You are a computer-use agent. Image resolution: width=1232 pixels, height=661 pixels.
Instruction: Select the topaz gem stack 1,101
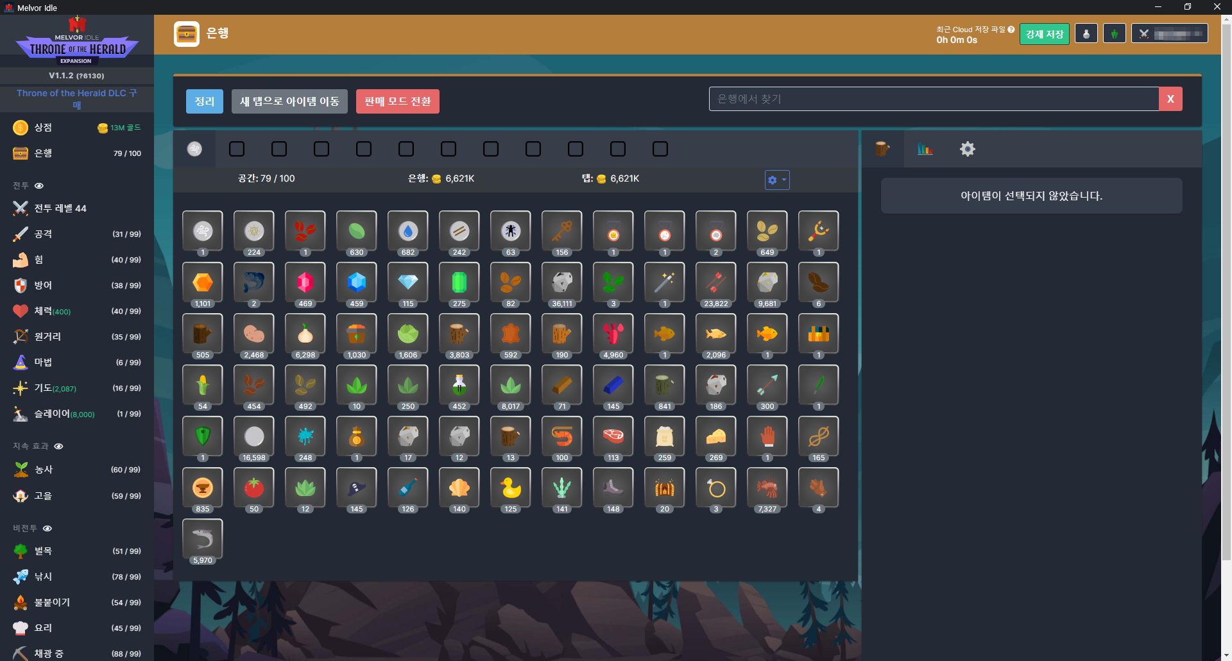(x=203, y=282)
